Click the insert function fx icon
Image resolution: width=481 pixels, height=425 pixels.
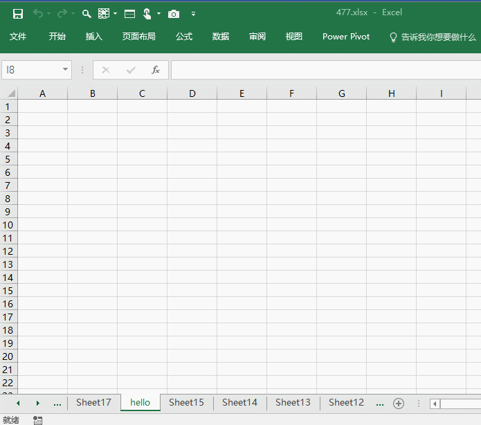pyautogui.click(x=156, y=70)
